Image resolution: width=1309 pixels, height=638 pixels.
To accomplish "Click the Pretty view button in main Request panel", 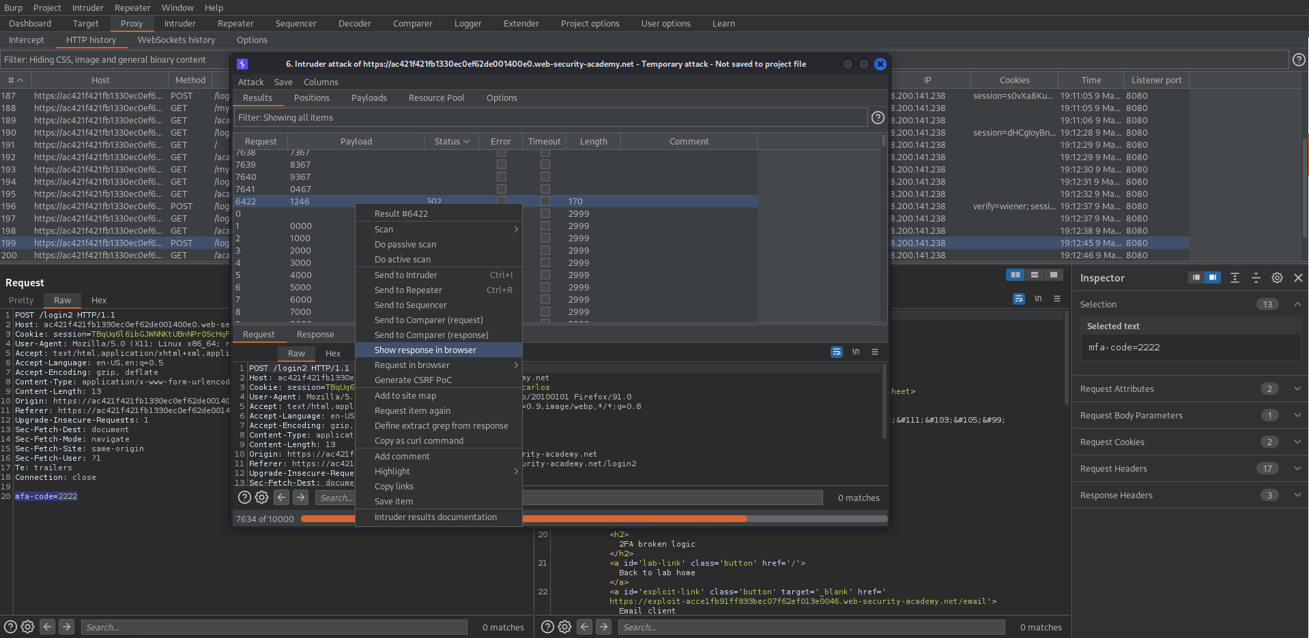I will click(x=21, y=300).
